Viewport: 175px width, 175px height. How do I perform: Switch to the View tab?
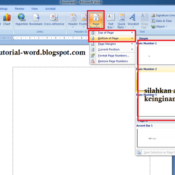pos(35,9)
